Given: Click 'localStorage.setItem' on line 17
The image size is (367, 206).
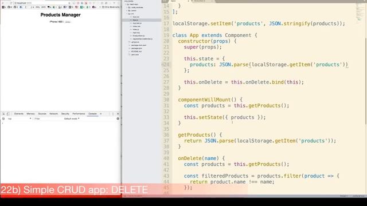Looking at the screenshot, I should click(202, 23).
